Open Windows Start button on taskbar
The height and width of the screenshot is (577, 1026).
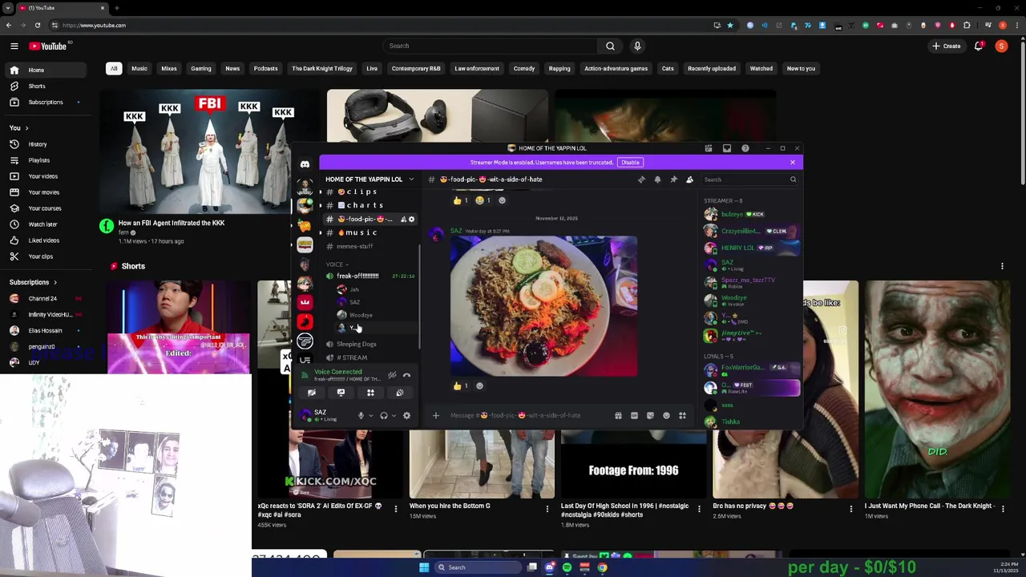(x=424, y=567)
